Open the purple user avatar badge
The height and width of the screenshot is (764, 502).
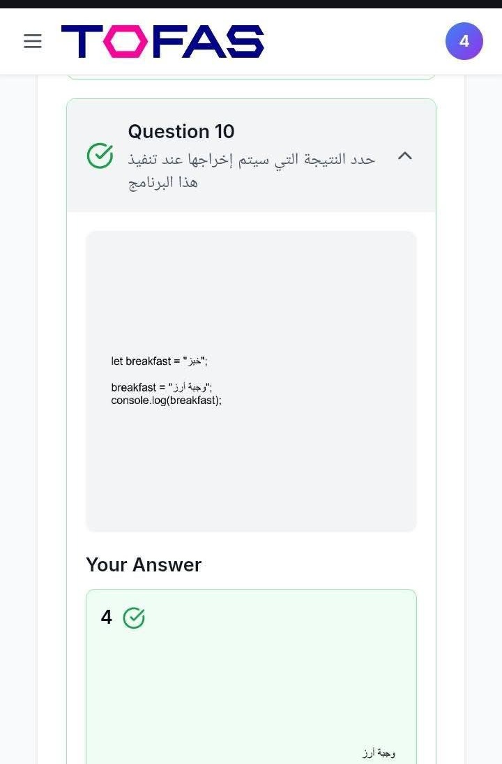464,41
